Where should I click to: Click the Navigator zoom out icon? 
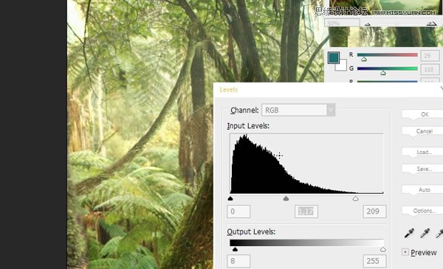[367, 24]
